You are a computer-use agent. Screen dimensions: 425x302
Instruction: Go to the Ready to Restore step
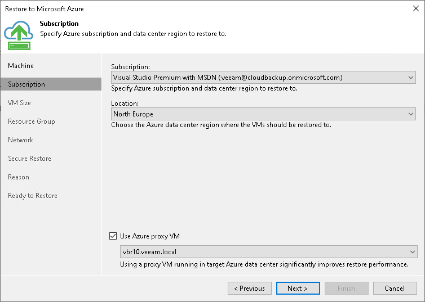pyautogui.click(x=33, y=196)
